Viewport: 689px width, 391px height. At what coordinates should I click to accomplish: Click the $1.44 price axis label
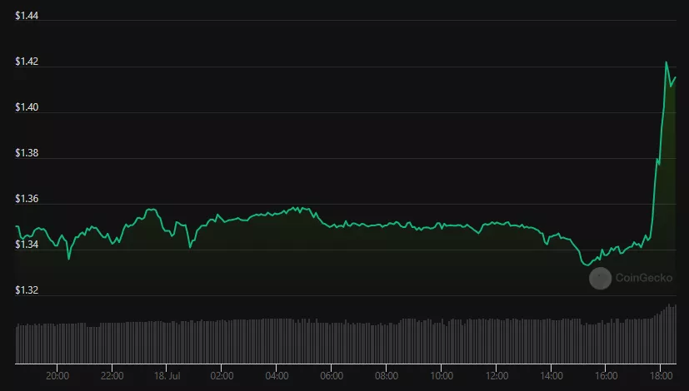pos(27,16)
